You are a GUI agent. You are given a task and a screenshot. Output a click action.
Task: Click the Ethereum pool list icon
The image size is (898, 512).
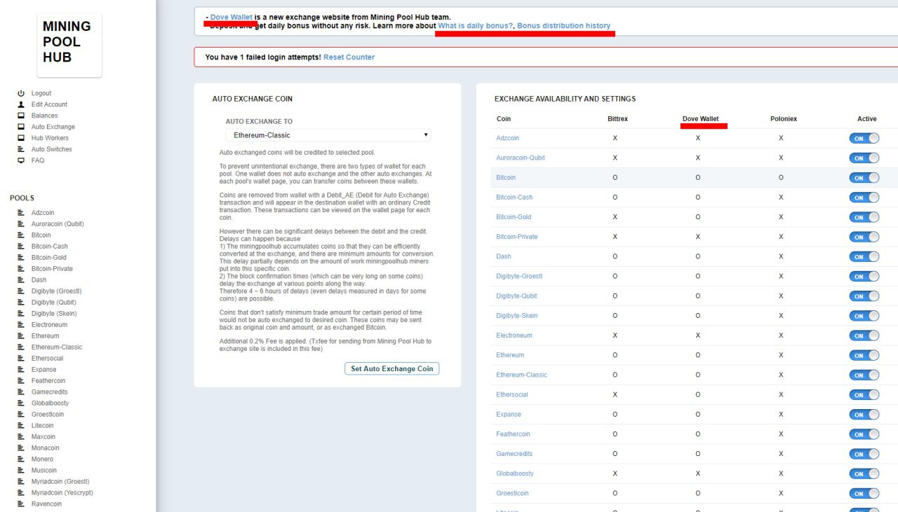tap(21, 336)
